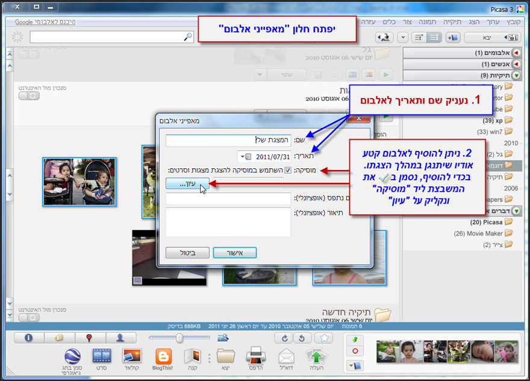530x381 pixels.
Task: Open the תמונה menu
Action: tap(428, 22)
